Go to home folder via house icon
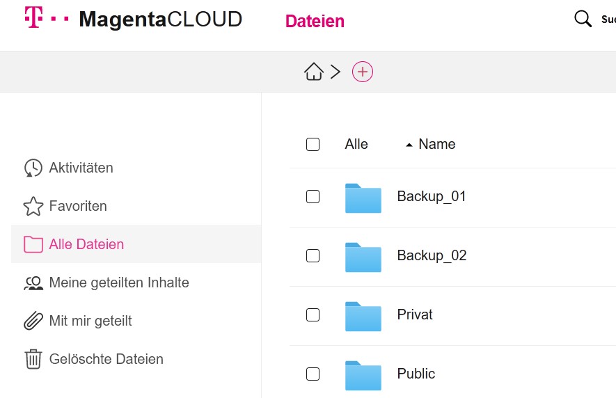The height and width of the screenshot is (398, 616). pos(314,71)
